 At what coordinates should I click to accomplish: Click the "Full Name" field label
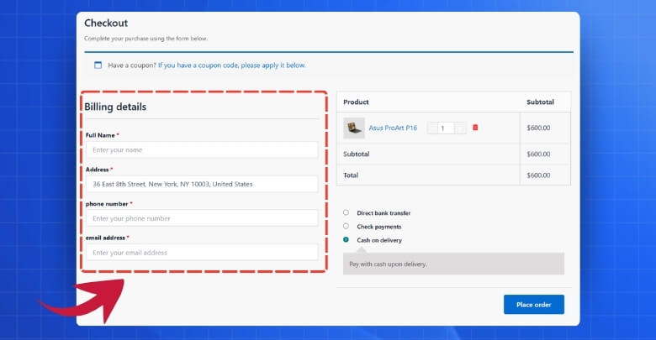[x=100, y=135]
